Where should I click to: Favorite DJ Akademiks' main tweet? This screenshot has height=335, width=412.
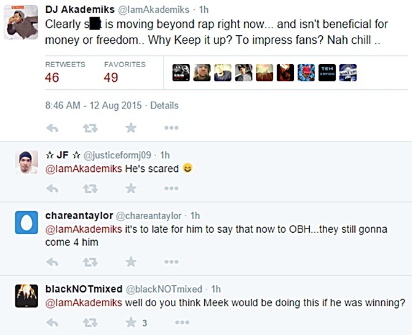131,128
